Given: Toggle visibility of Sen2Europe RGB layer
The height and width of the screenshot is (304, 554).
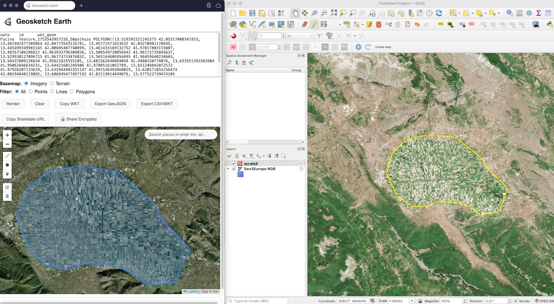Looking at the screenshot, I should 234,169.
